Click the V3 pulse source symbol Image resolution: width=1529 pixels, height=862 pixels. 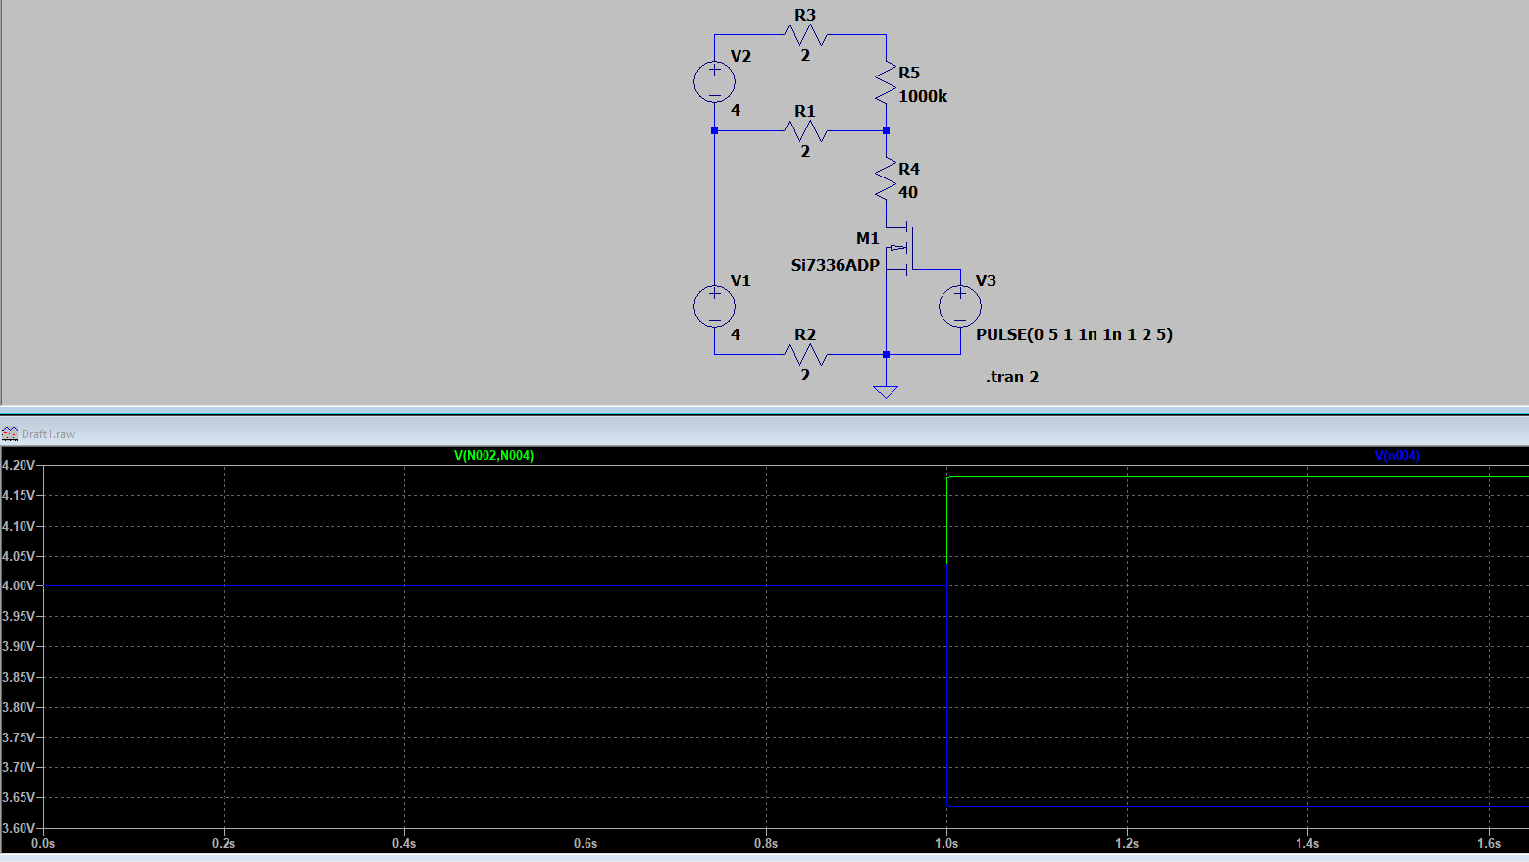coord(959,307)
